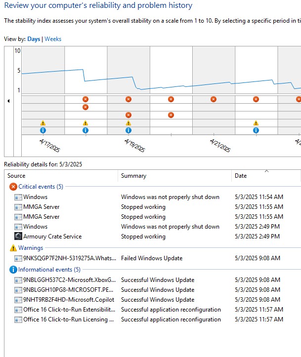Select the warning triangle in the 4/19/2025 column

129,123
